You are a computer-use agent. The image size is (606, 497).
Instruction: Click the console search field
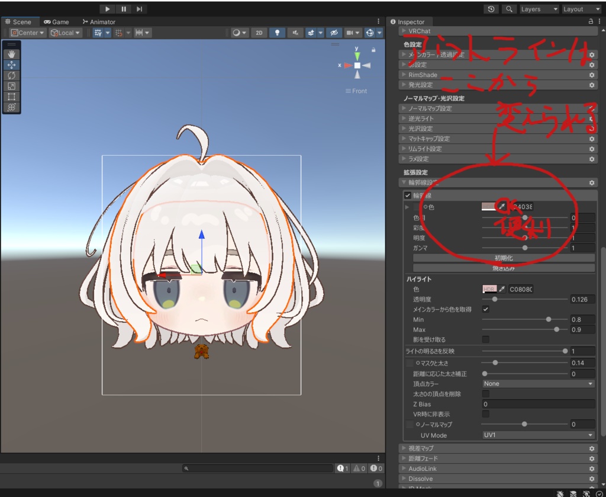pos(258,469)
